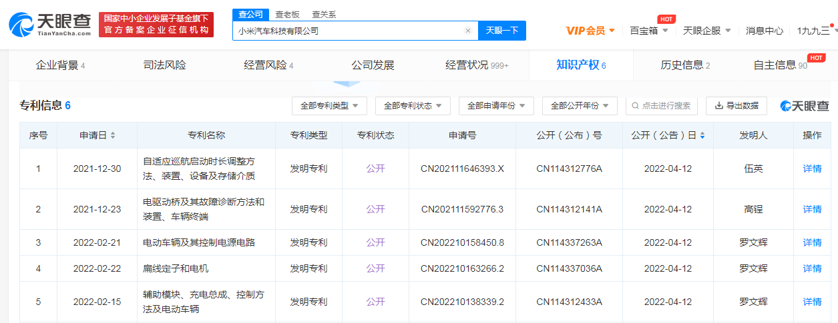This screenshot has width=838, height=323.
Task: Open 详情 for patent CN114337036A
Action: [x=812, y=268]
